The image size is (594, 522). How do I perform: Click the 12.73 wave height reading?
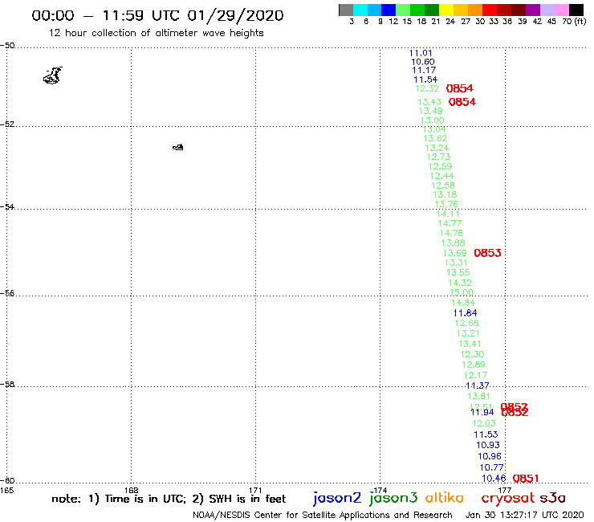439,157
